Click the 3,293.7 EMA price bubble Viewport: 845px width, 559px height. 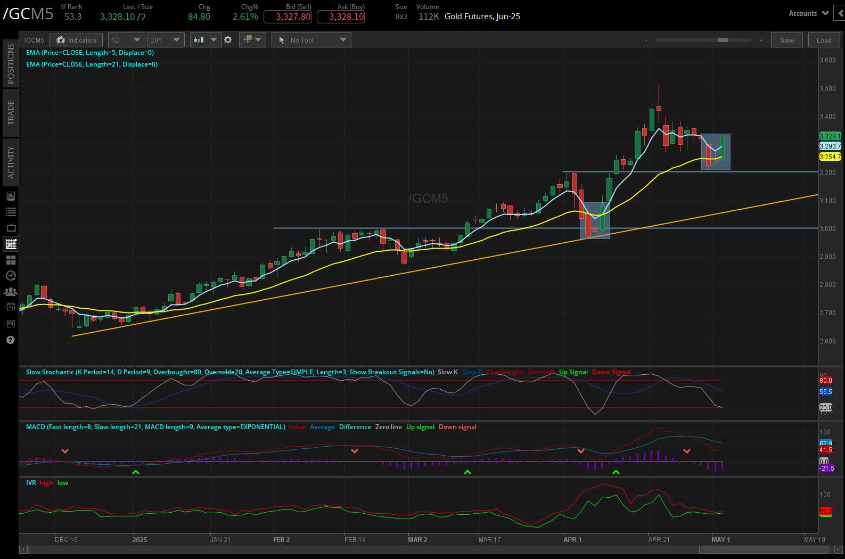tap(830, 146)
